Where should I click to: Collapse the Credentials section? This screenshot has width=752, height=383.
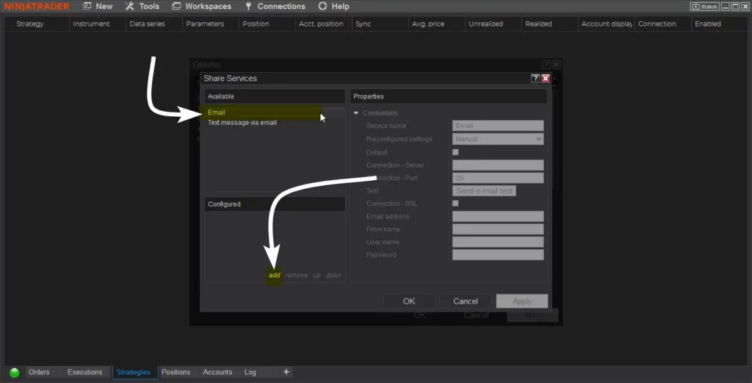click(x=356, y=112)
